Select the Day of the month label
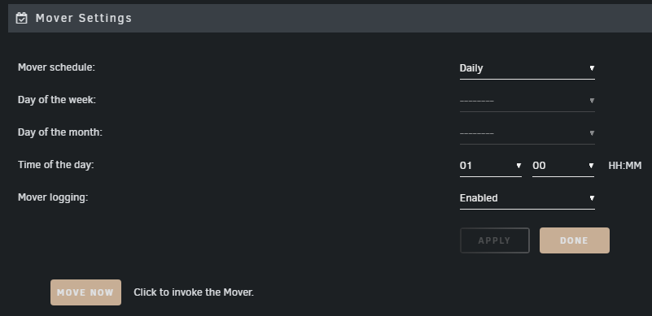652x316 pixels. pyautogui.click(x=60, y=132)
